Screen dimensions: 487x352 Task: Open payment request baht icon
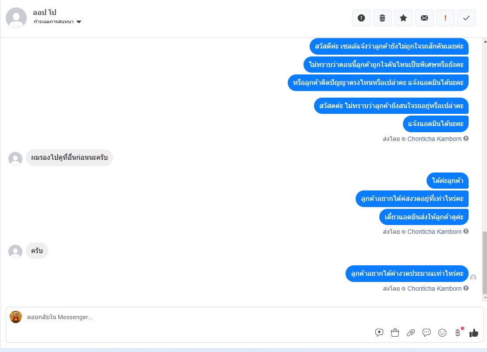pyautogui.click(x=458, y=333)
